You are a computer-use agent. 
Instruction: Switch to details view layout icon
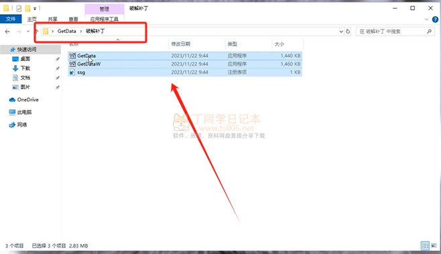(425, 245)
